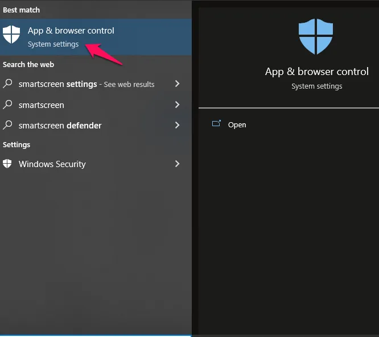The height and width of the screenshot is (337, 379).
Task: Click the large blue shield icon in preview
Action: pyautogui.click(x=316, y=36)
